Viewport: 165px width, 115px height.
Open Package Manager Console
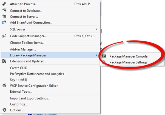128,56
